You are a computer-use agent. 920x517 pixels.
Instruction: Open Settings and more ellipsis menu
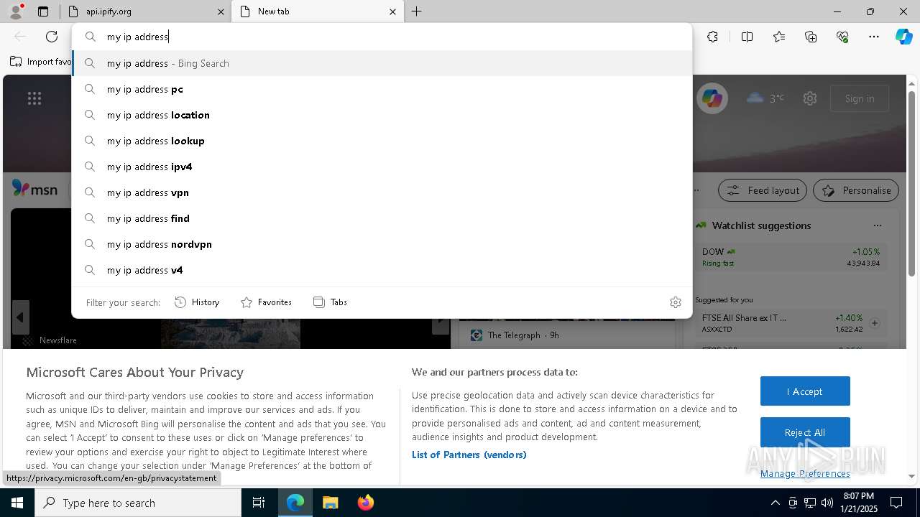click(x=874, y=37)
